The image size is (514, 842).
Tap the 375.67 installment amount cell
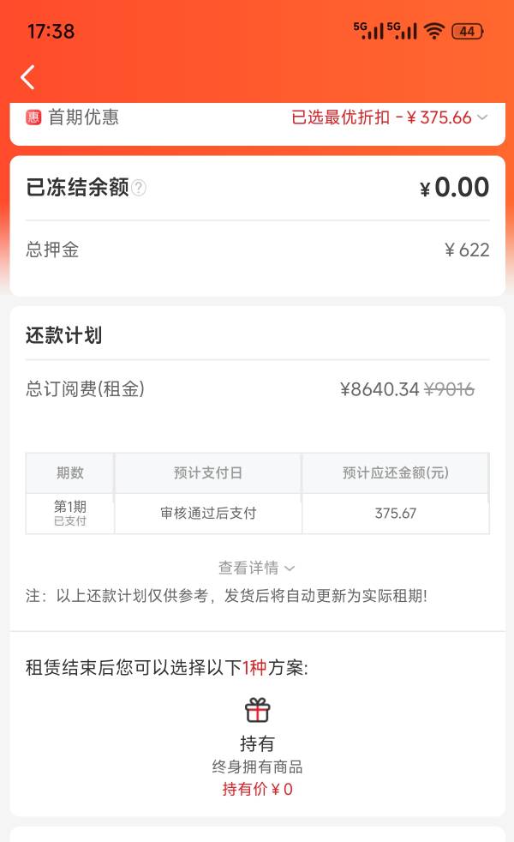396,514
